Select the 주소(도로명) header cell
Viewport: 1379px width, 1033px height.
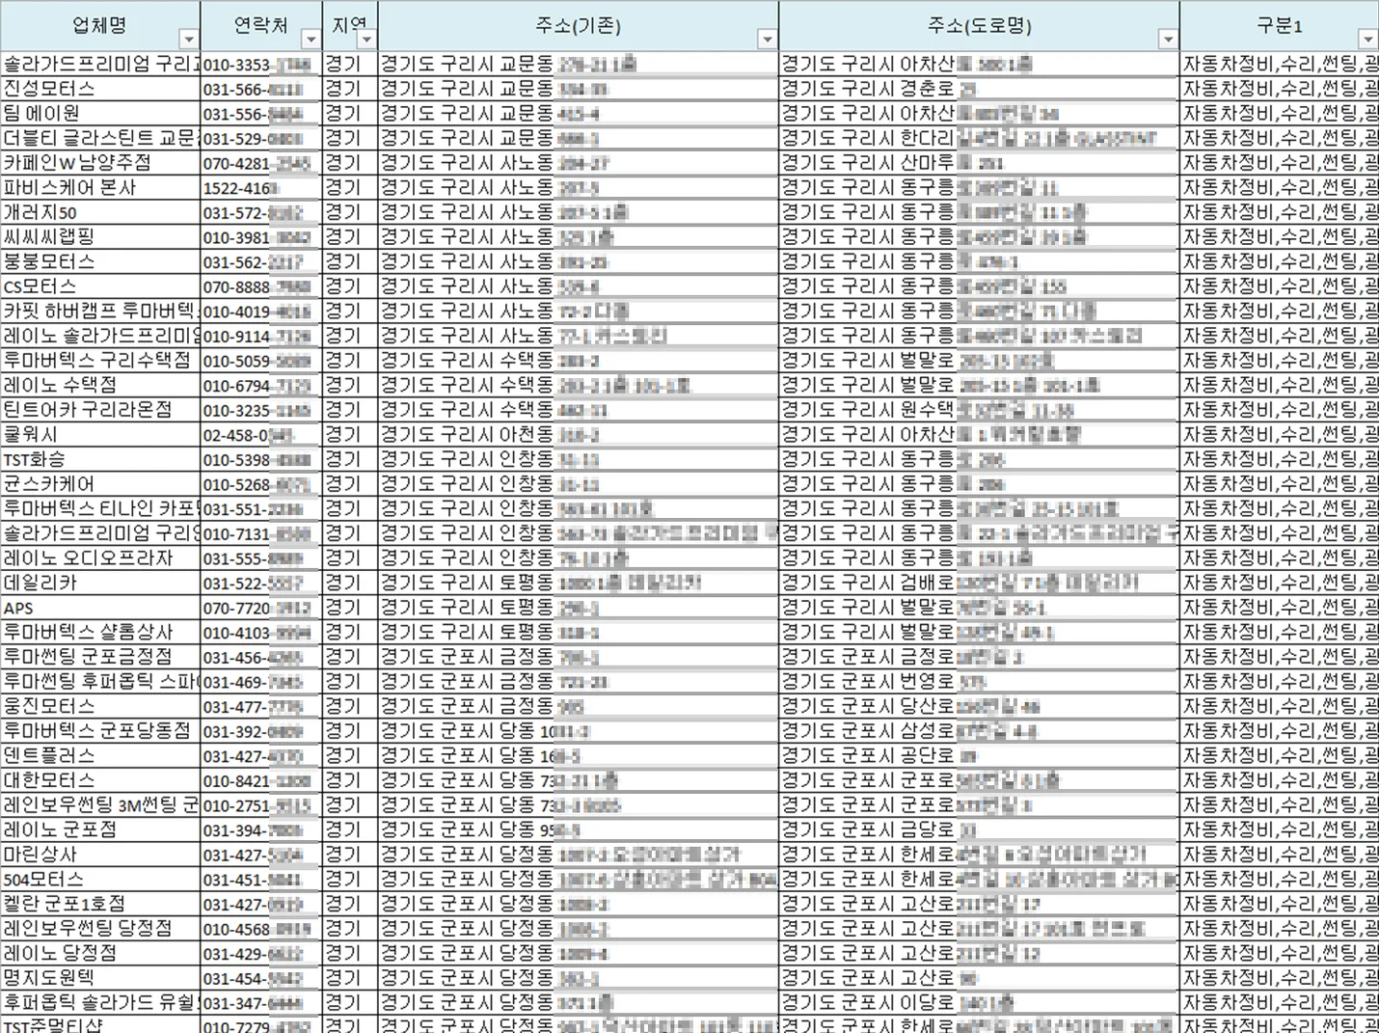pyautogui.click(x=979, y=26)
